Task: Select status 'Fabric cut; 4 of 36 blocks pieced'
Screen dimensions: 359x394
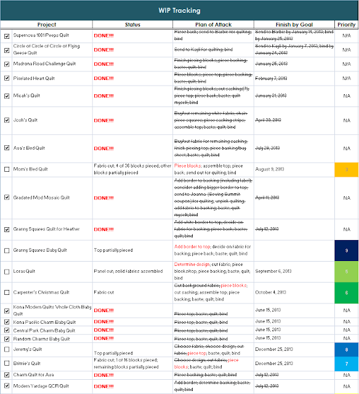Action: 132,169
